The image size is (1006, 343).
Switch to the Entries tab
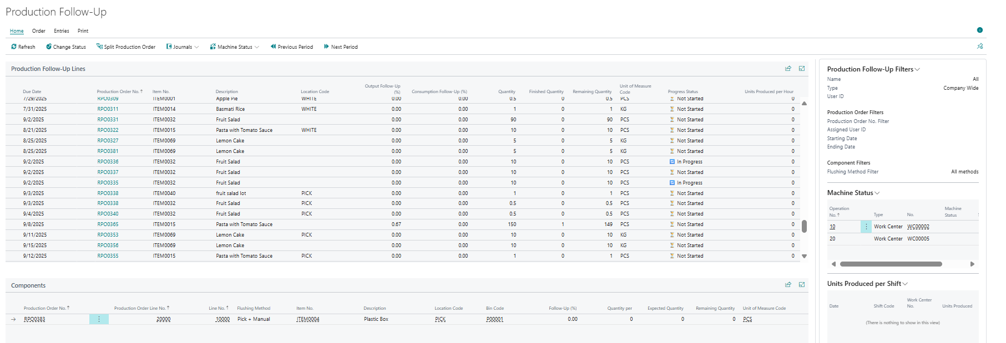pyautogui.click(x=62, y=31)
